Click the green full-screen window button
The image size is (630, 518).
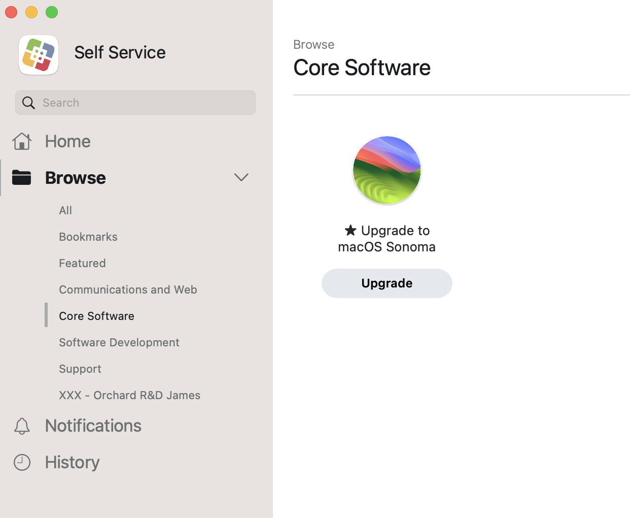pos(52,12)
